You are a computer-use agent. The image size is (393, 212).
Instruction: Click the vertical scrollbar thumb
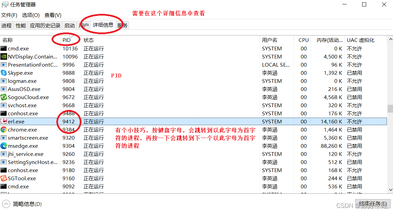coord(390,109)
